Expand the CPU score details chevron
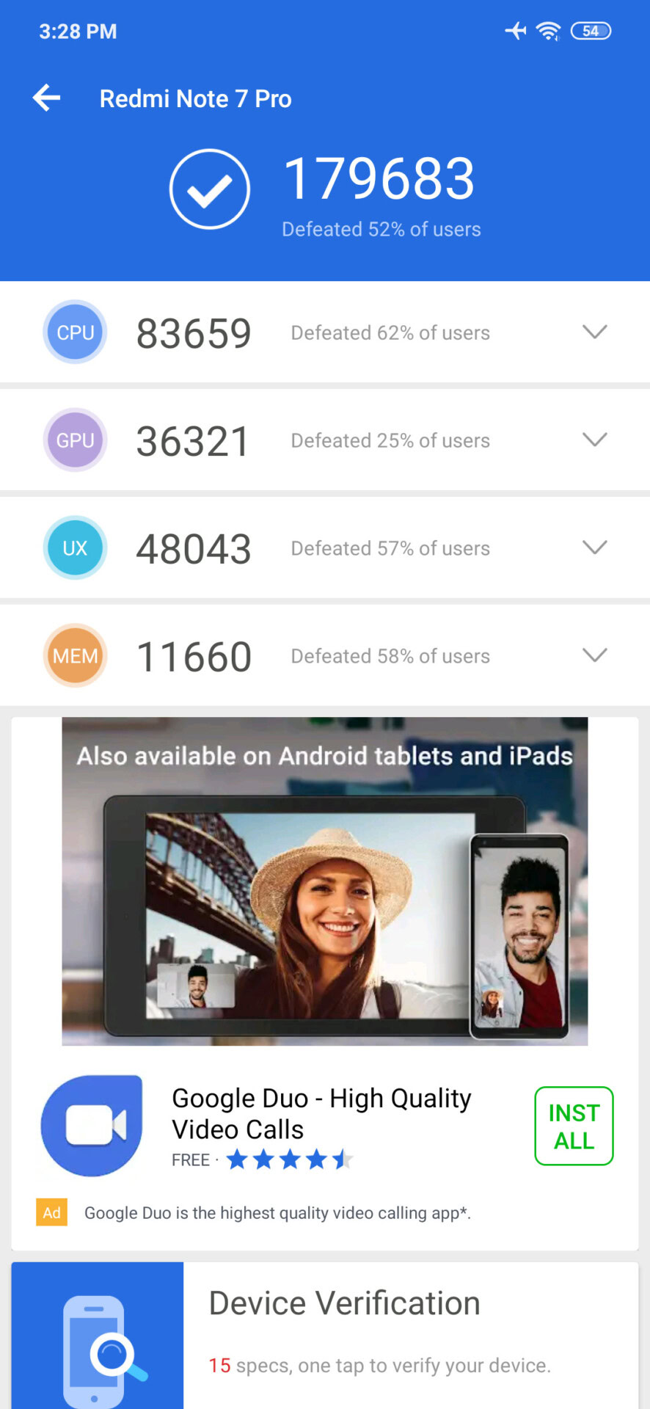This screenshot has height=1409, width=650. point(595,332)
